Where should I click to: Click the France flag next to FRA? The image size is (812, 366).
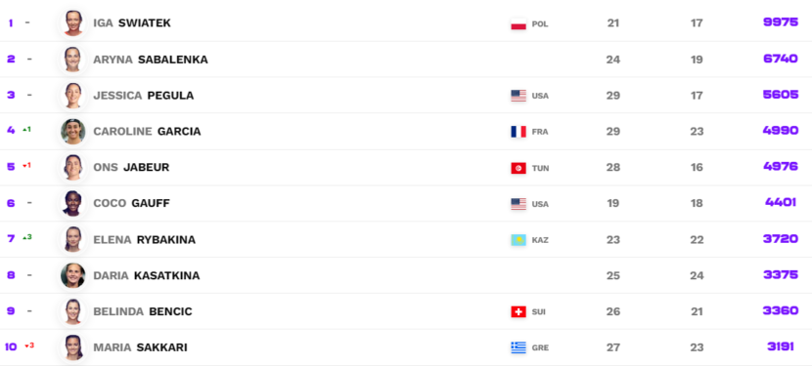coord(519,132)
